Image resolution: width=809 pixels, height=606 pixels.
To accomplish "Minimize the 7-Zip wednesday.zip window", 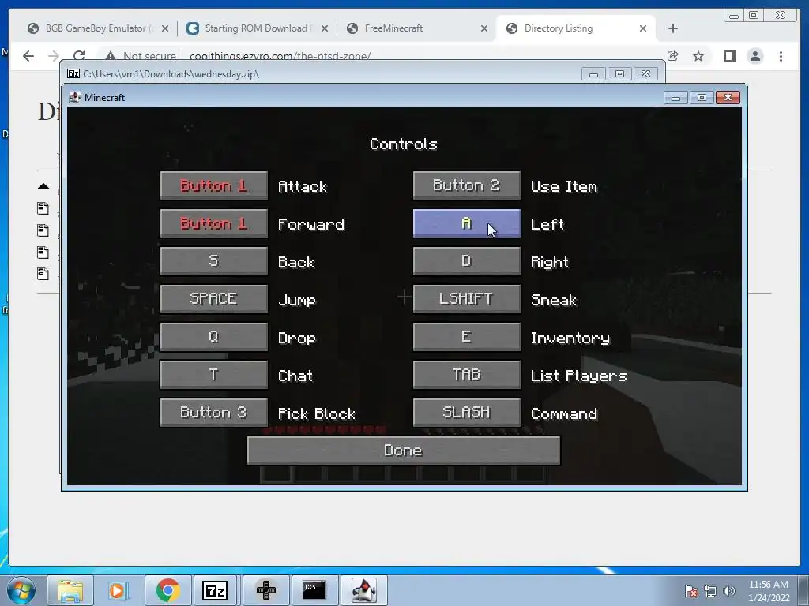I will pyautogui.click(x=593, y=73).
